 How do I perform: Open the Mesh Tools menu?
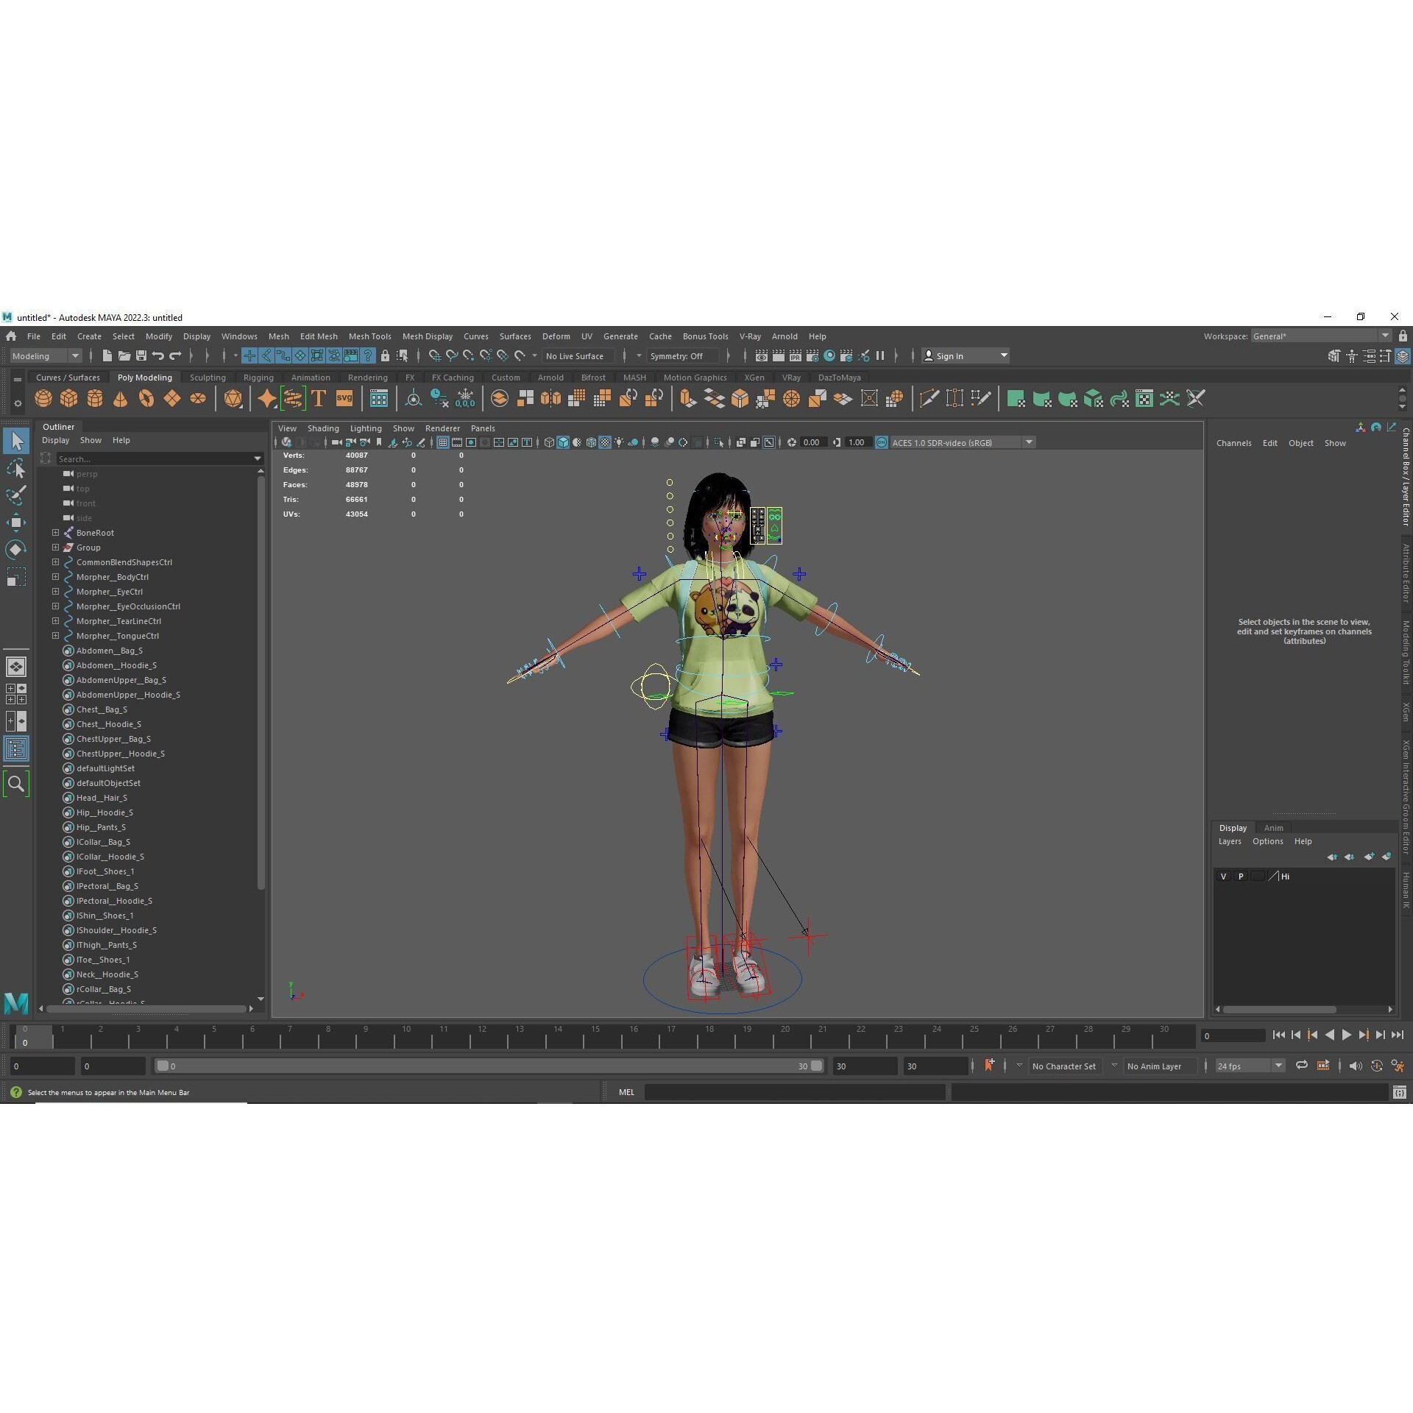(x=369, y=336)
